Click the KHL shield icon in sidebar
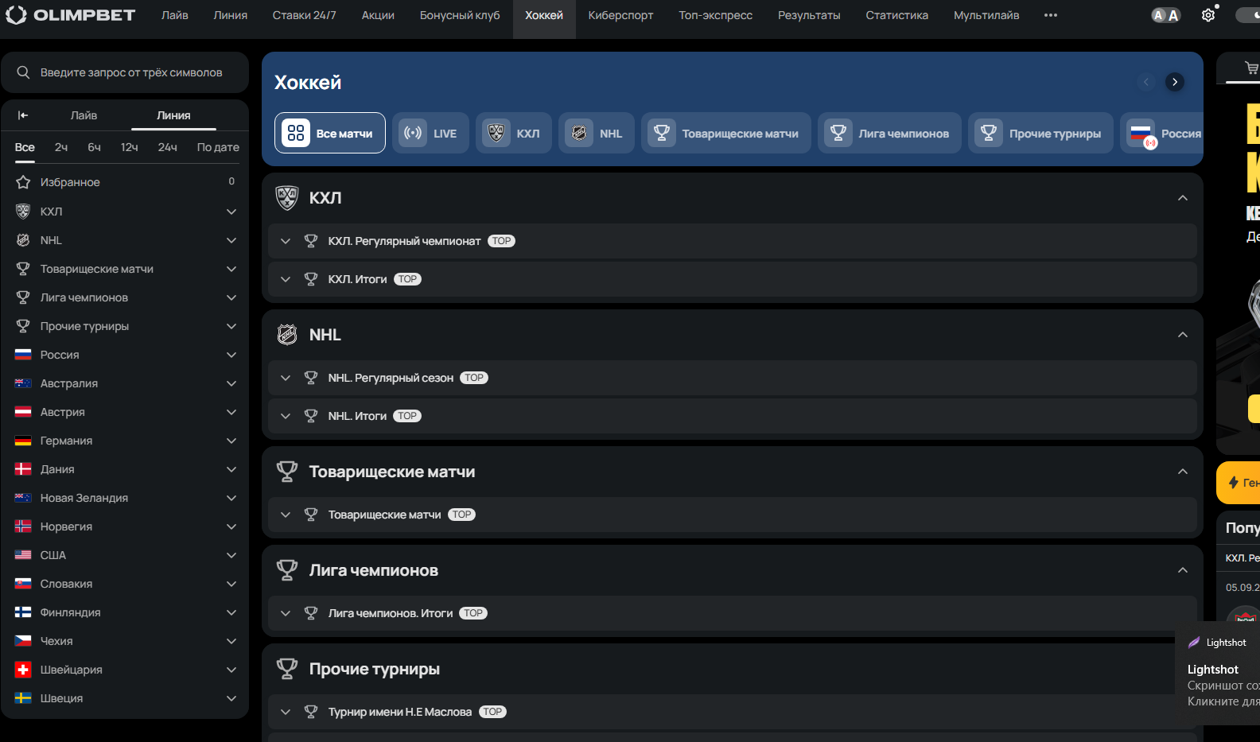This screenshot has width=1260, height=742. [x=23, y=212]
